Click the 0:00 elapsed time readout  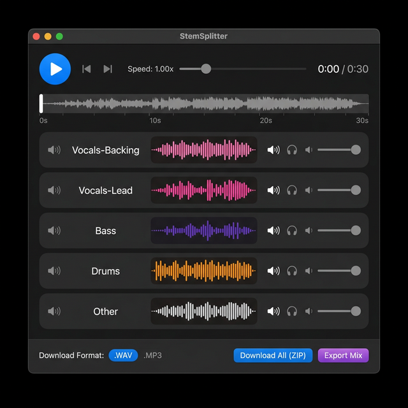tap(328, 69)
